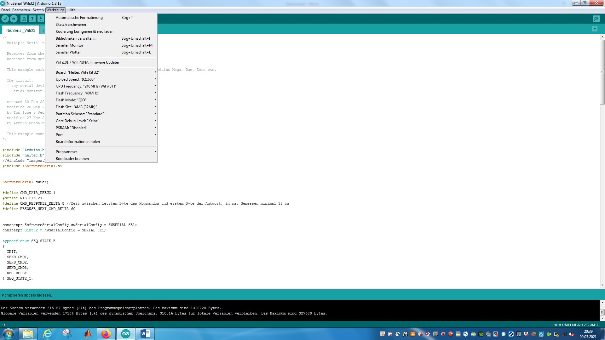This screenshot has width=605, height=340.
Task: Click the Save sketch toolbar icon
Action: tap(41, 19)
